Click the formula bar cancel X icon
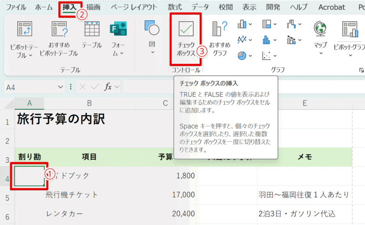 click(82, 87)
